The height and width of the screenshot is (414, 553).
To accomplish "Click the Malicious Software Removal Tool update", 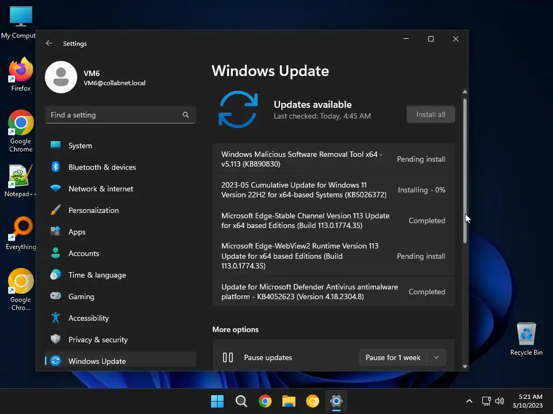I will pos(334,159).
